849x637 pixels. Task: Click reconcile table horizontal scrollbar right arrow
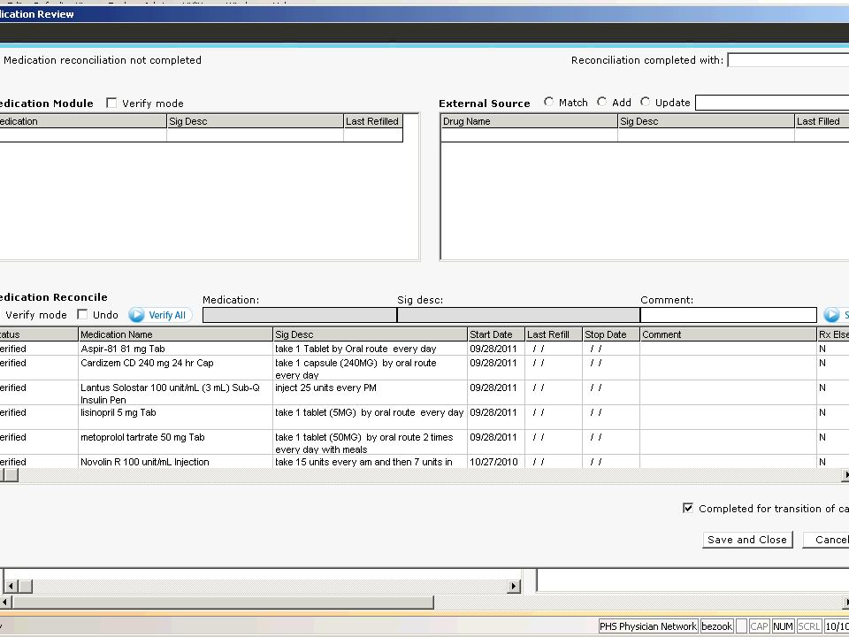[x=845, y=475]
